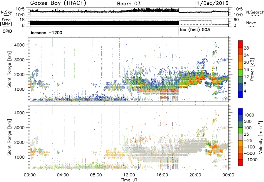Click the right '10^0' noise tick label
This screenshot has height=182, width=264.
point(238,15)
